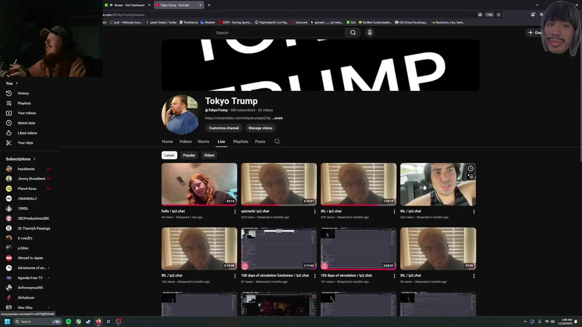Add the car video to queue
Viewport: 582px width, 327px height.
click(x=471, y=176)
